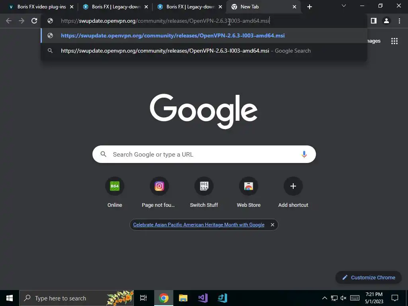Open the network status tray icon

(334, 298)
